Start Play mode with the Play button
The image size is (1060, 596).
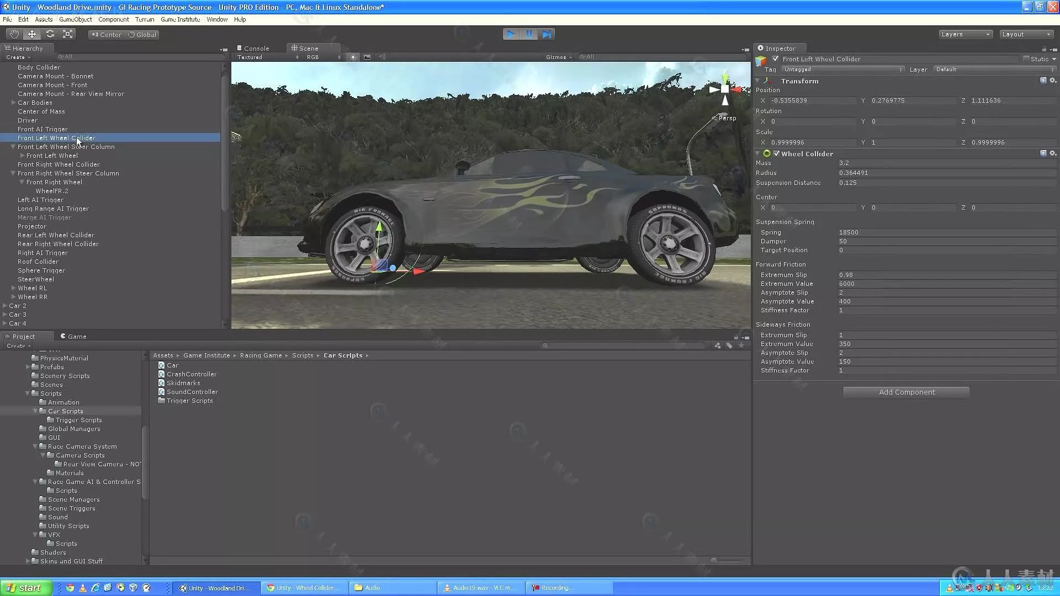coord(511,34)
